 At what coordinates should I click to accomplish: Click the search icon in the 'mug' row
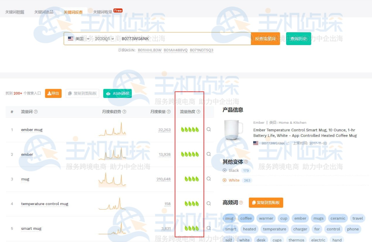(209, 179)
